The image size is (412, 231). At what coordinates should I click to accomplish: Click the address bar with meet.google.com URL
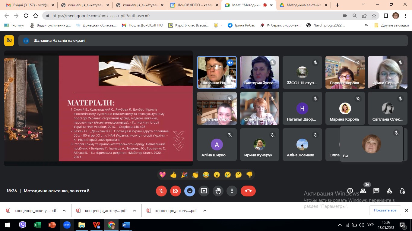pyautogui.click(x=193, y=16)
